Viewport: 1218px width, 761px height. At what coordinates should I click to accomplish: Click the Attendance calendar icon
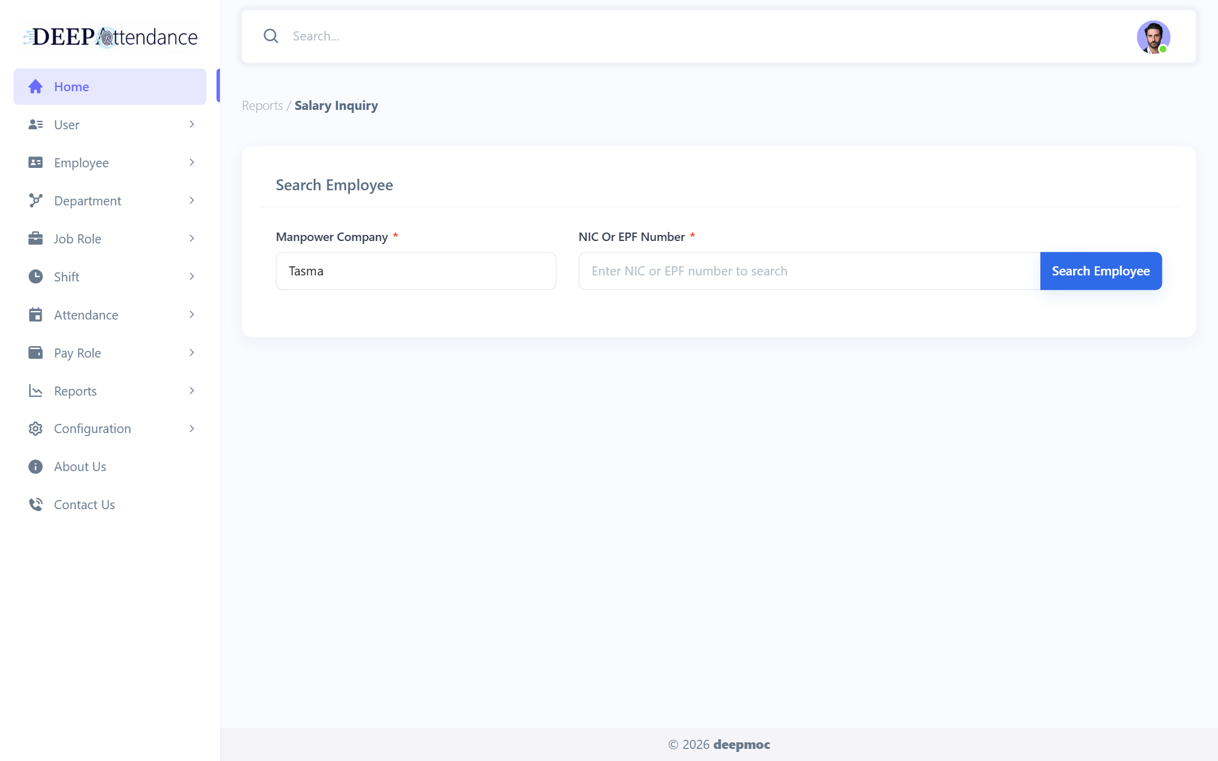click(x=36, y=315)
